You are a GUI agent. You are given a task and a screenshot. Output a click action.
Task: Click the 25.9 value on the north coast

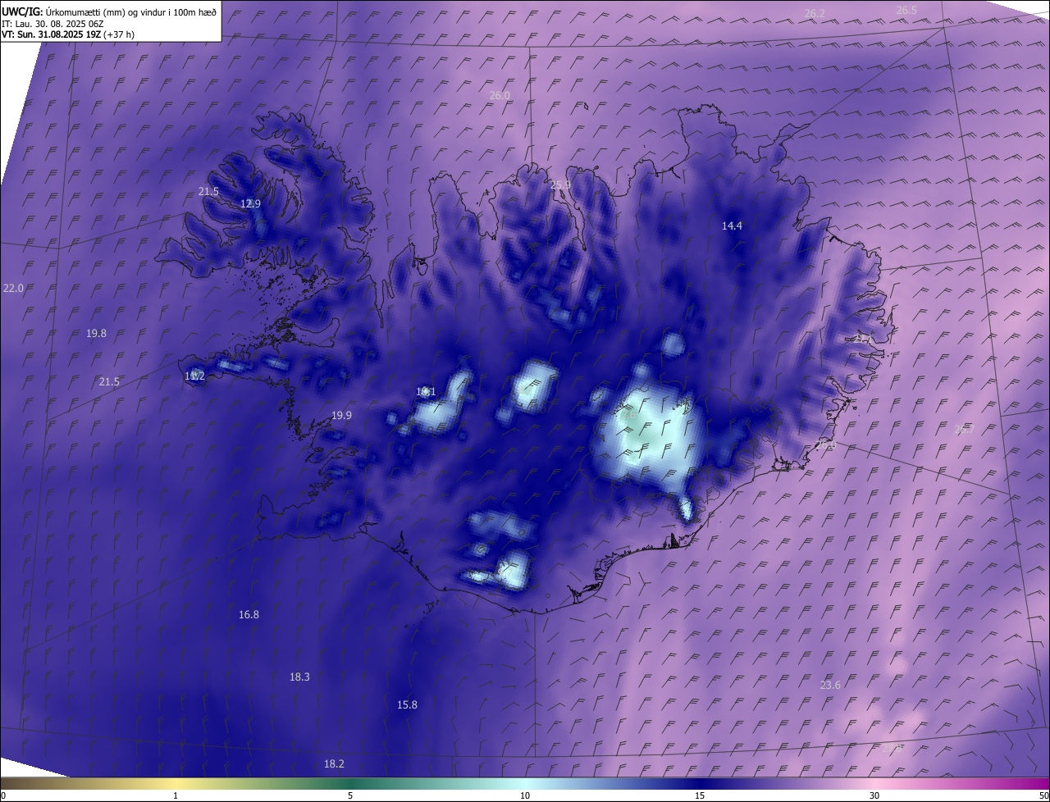(x=560, y=185)
